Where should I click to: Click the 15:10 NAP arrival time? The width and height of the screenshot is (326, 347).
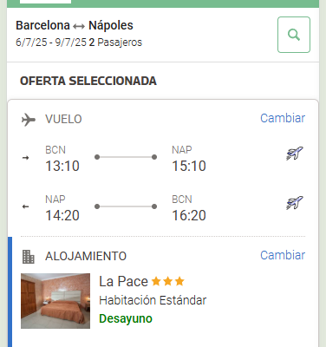click(x=189, y=166)
